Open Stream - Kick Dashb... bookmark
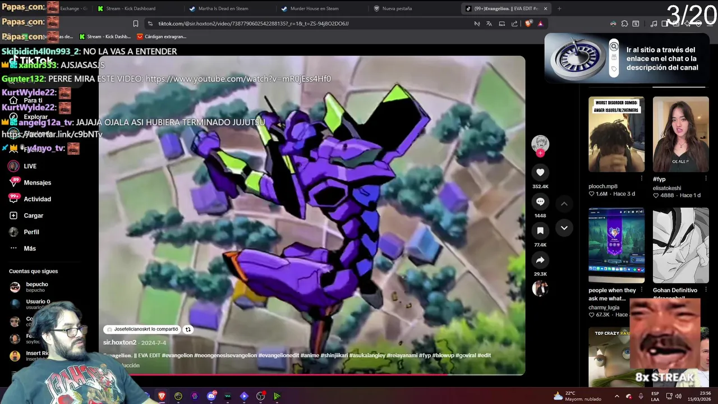The height and width of the screenshot is (404, 718). (105, 36)
